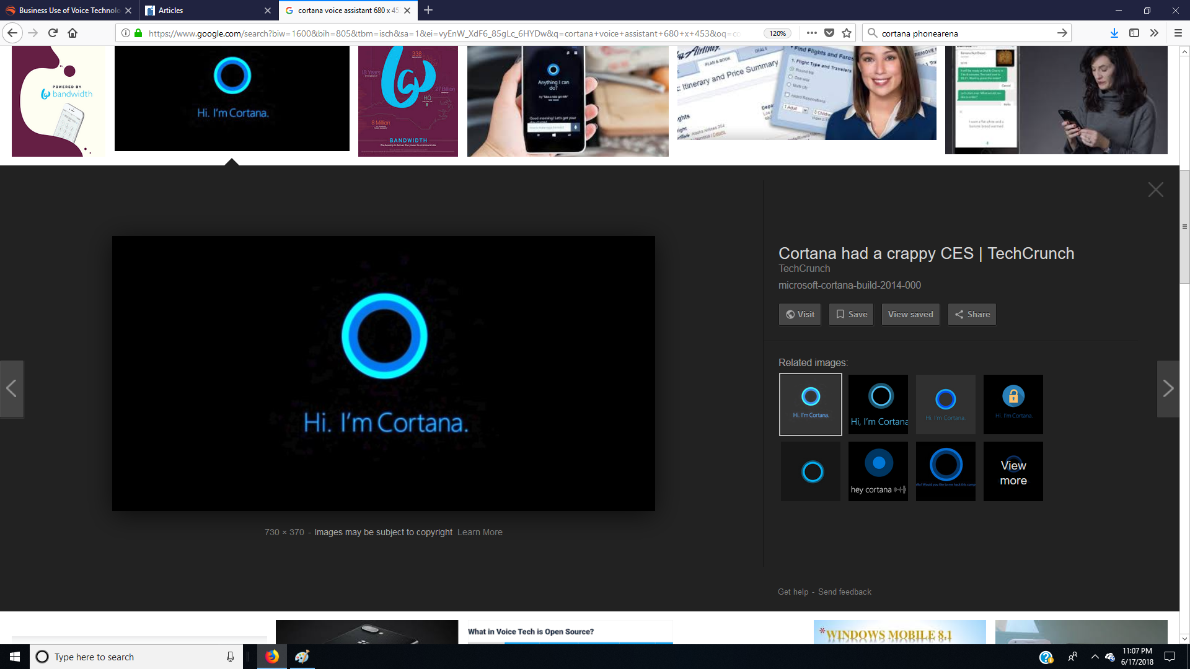
Task: Open the hey cortana related image
Action: coord(878,471)
